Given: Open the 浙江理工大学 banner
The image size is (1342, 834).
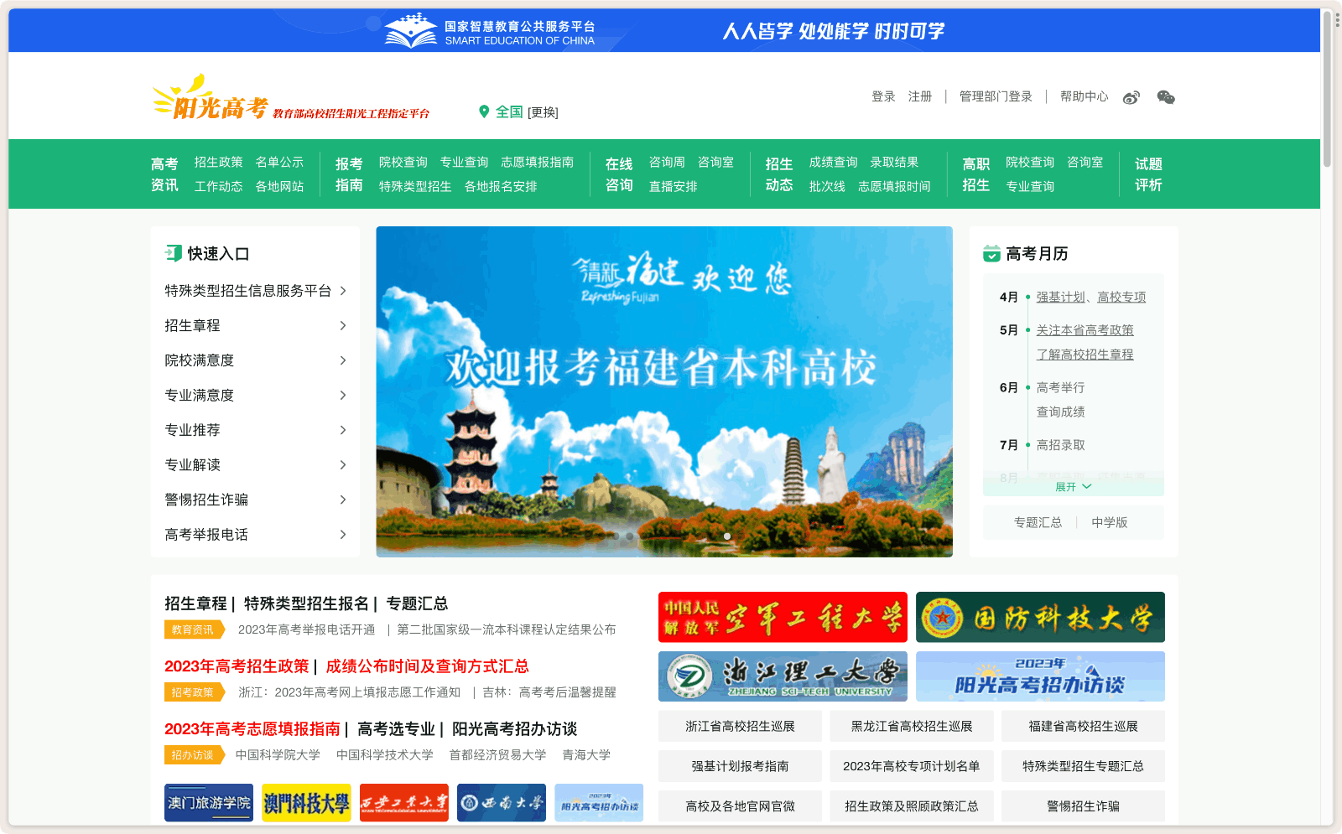Looking at the screenshot, I should (783, 676).
